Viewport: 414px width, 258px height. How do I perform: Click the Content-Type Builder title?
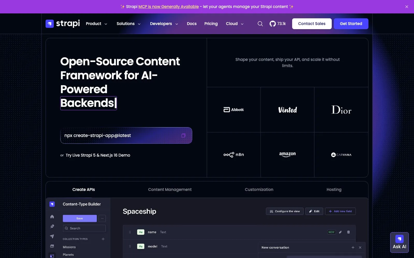click(82, 204)
